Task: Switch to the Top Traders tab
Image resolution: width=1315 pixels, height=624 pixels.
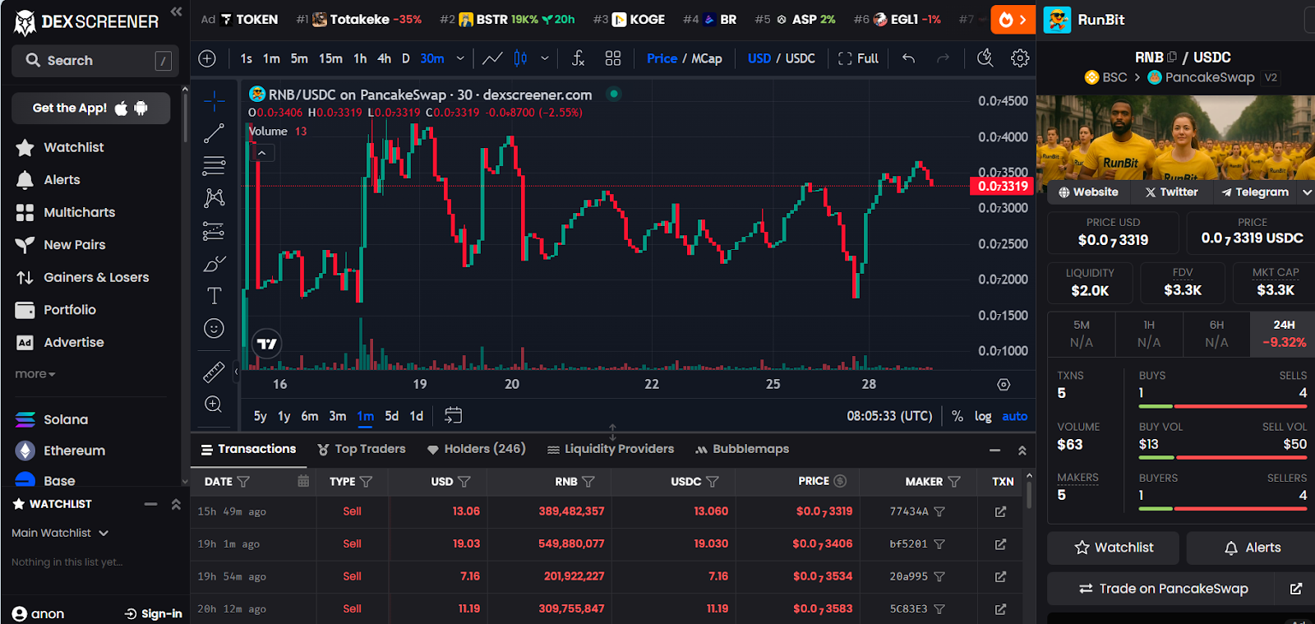Action: (362, 449)
